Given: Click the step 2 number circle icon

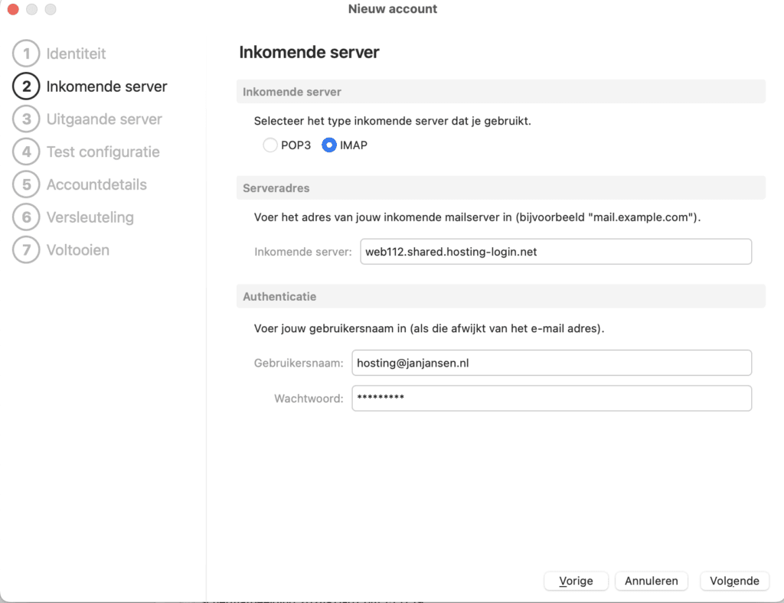Looking at the screenshot, I should tap(26, 86).
